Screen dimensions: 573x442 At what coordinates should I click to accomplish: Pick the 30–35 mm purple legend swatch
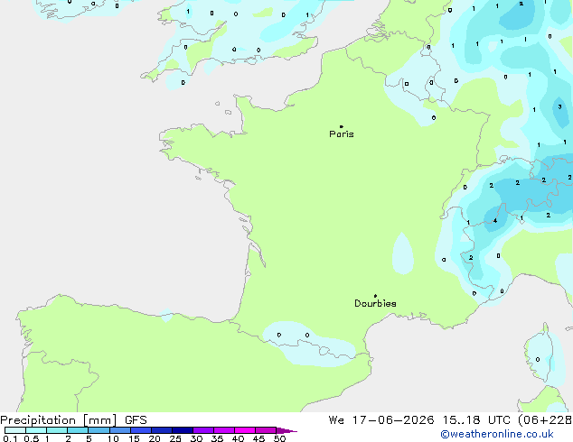(x=203, y=430)
